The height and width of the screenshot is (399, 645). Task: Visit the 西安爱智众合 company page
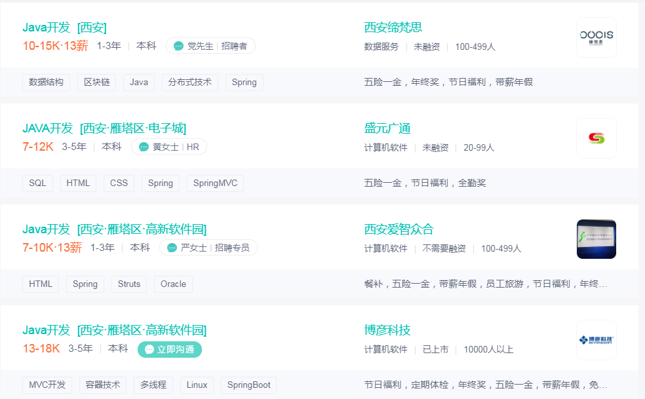click(399, 229)
